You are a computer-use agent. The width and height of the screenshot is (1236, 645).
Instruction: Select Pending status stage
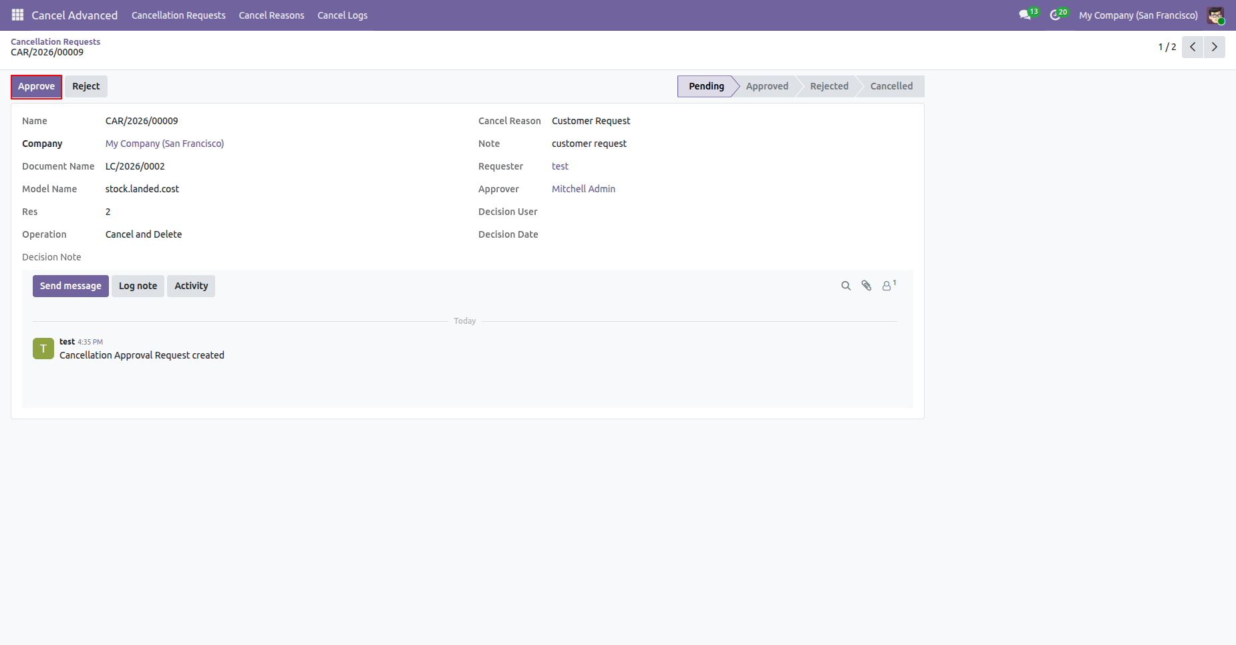(x=706, y=86)
